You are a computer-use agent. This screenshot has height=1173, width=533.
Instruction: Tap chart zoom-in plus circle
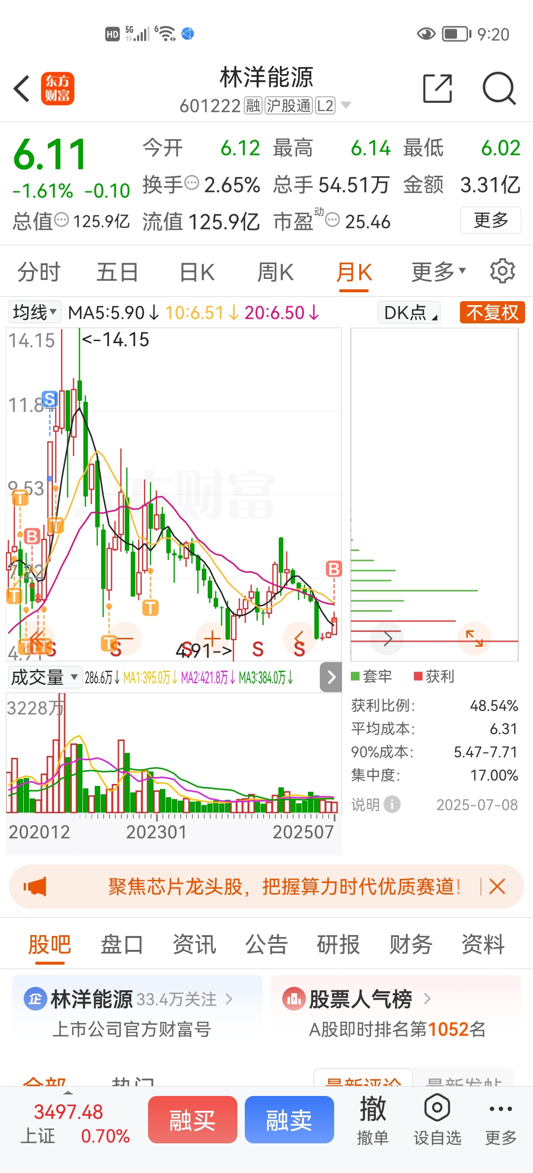point(213,638)
